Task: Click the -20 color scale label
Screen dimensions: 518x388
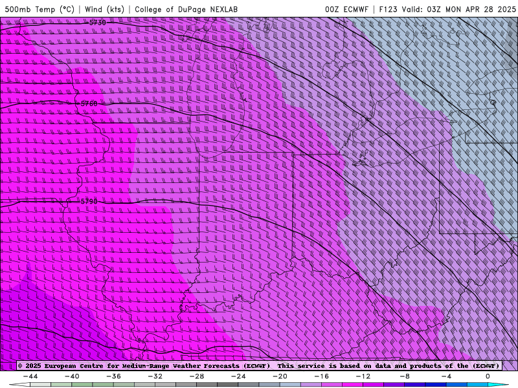Action: 280,376
